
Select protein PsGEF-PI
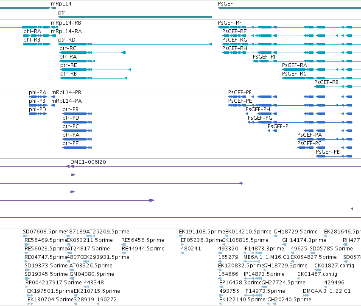pos(310,131)
